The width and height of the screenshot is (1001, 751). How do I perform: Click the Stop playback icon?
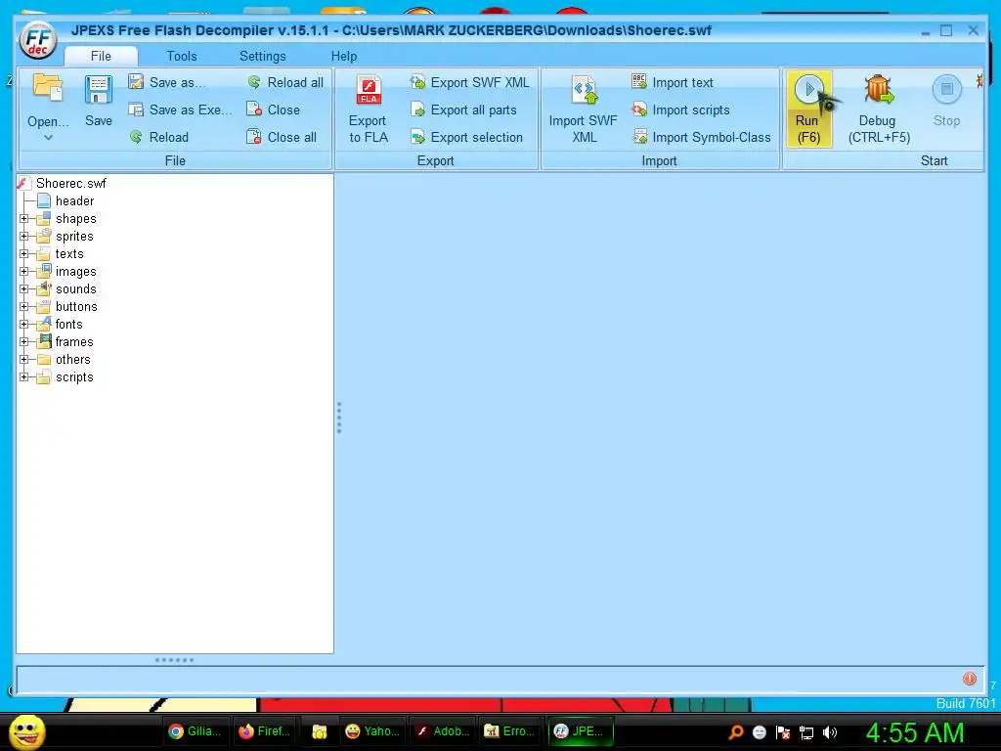point(946,89)
